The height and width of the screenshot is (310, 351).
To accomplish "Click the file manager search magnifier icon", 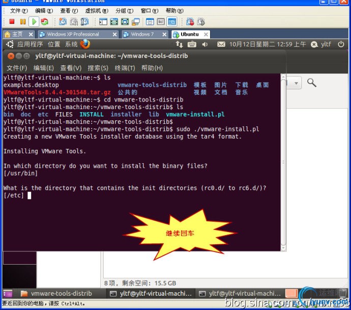I will [x=311, y=83].
